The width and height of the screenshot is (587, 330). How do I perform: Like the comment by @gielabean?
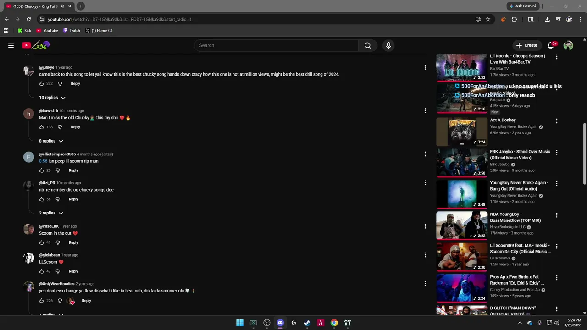point(41,271)
